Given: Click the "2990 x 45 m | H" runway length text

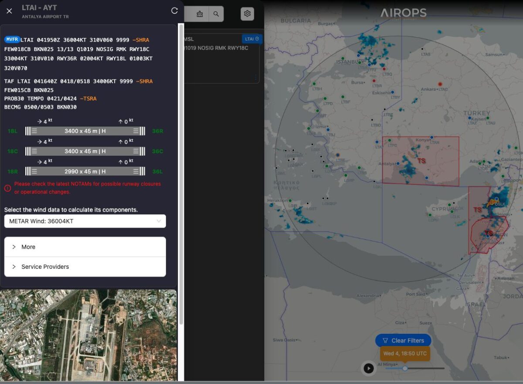Looking at the screenshot, I should click(85, 171).
